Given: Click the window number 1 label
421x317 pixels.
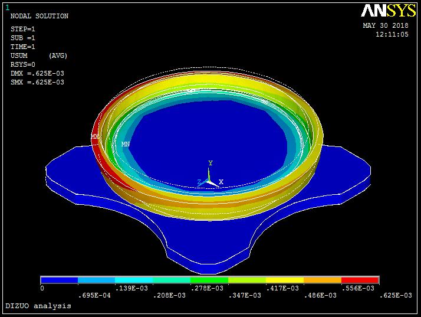Looking at the screenshot, I should (8, 8).
